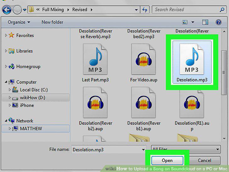This screenshot has height=172, width=229.
Task: Click the File name input box
Action: pos(109,149)
